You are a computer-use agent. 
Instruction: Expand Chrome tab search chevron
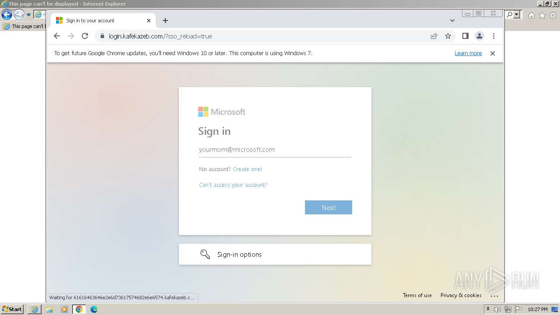(x=452, y=21)
